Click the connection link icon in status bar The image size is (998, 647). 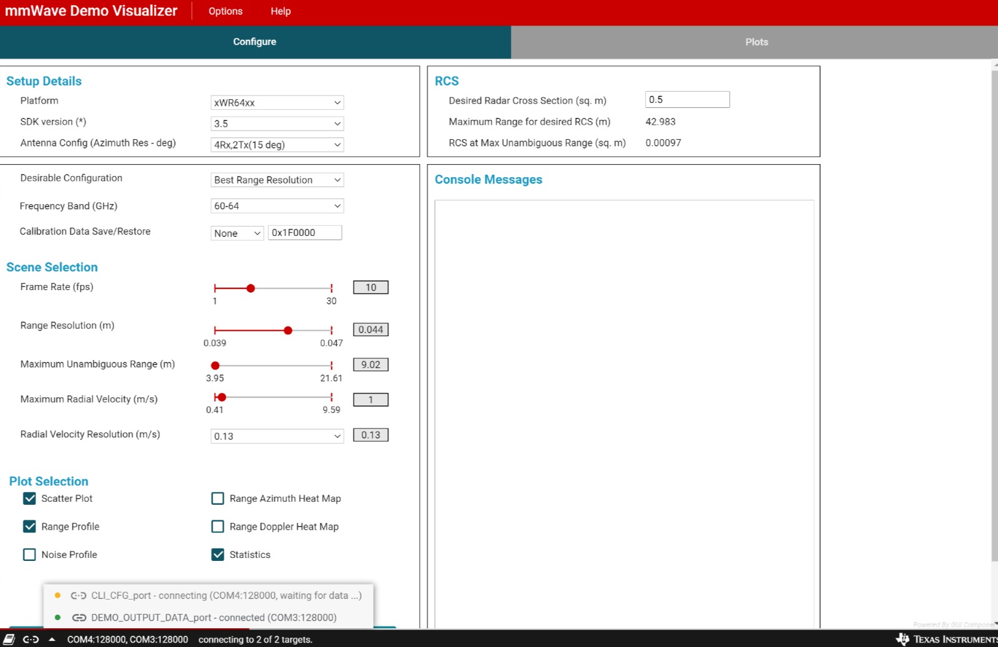tap(31, 640)
